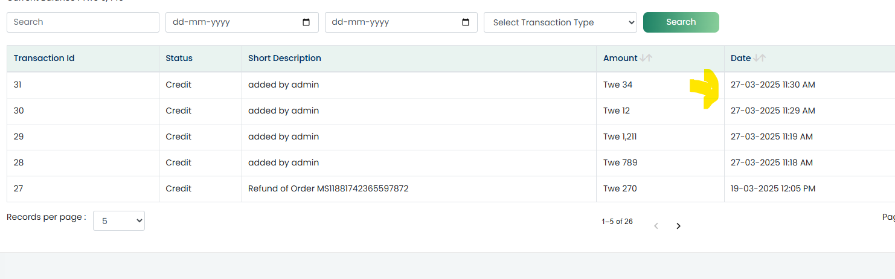Sort by the Date column arrows icon

[x=760, y=58]
